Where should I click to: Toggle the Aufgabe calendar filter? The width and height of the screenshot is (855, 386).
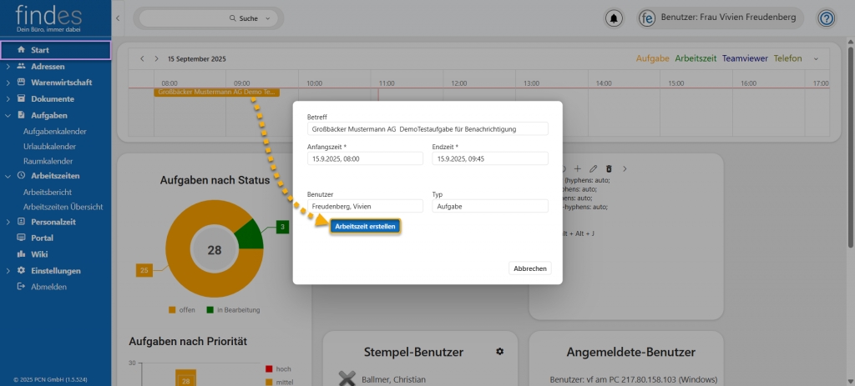(x=652, y=58)
